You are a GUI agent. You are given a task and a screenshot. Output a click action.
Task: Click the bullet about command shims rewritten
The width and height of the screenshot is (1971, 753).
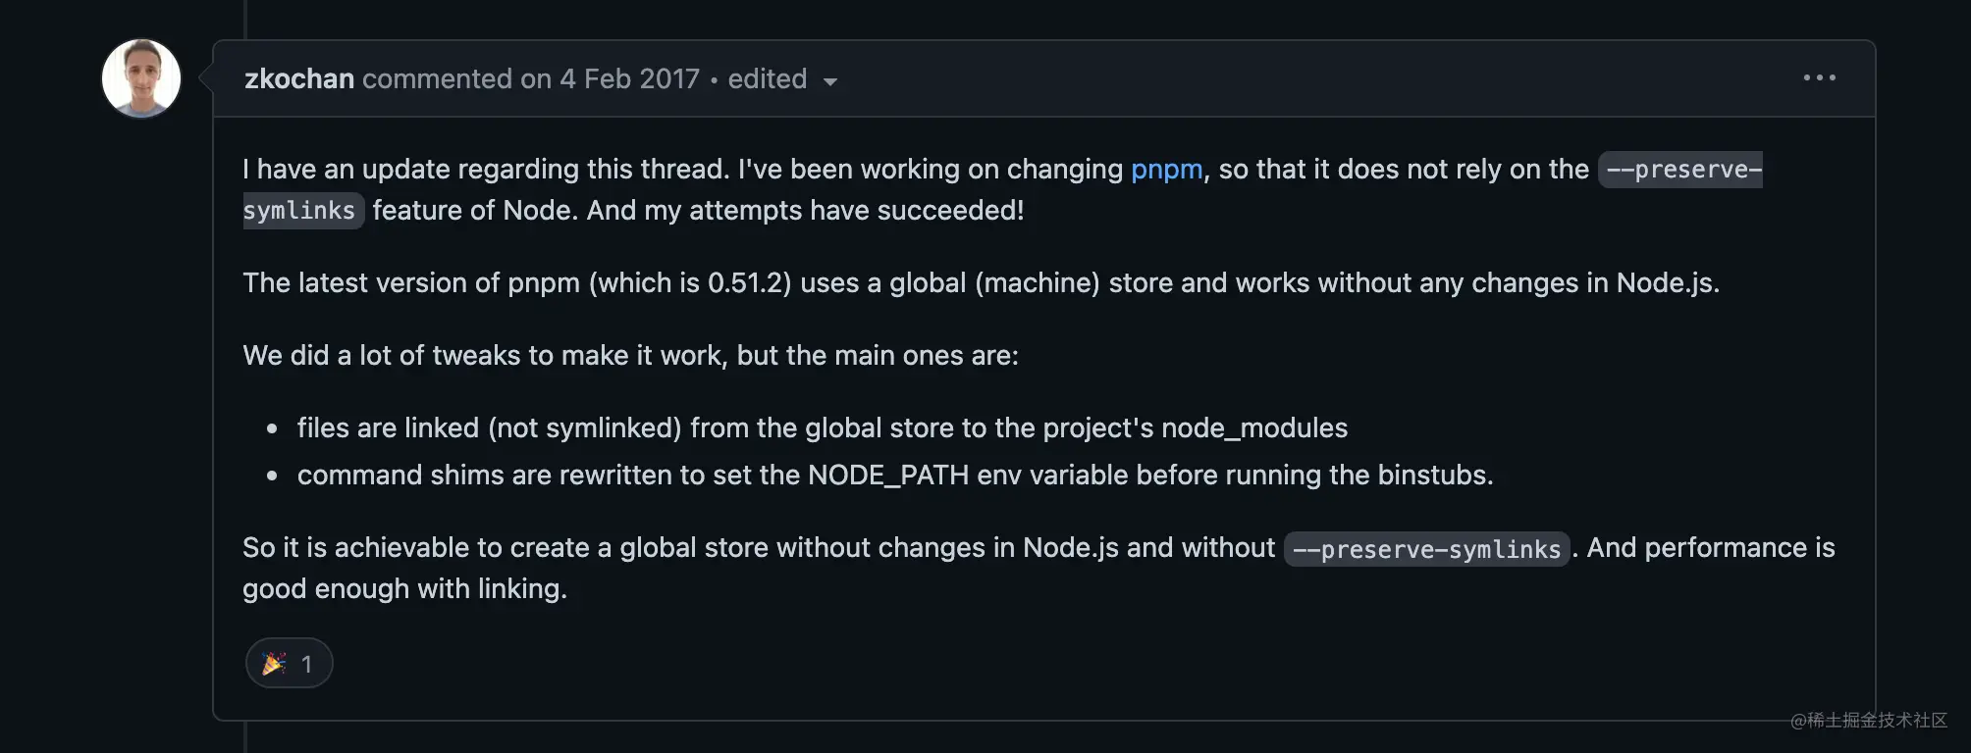(895, 476)
